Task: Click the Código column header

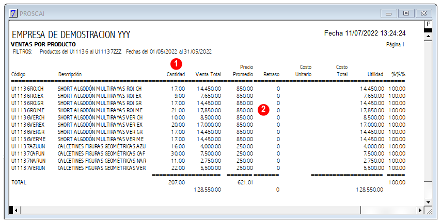Action: pyautogui.click(x=18, y=74)
